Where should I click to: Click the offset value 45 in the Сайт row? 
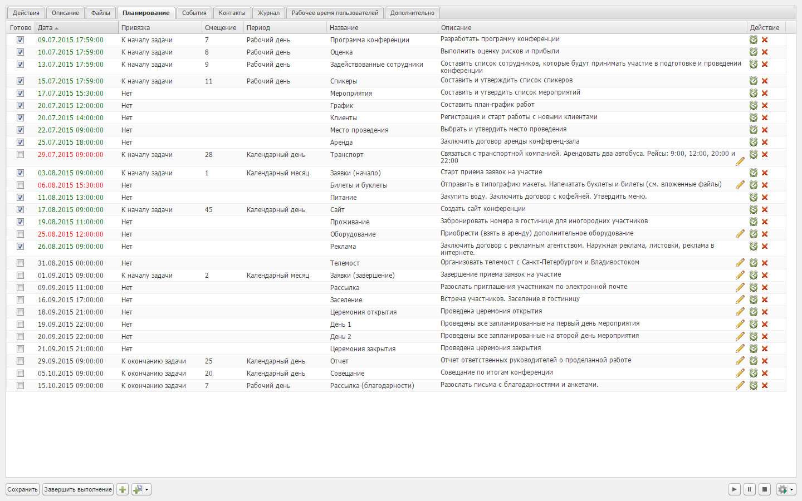(209, 210)
